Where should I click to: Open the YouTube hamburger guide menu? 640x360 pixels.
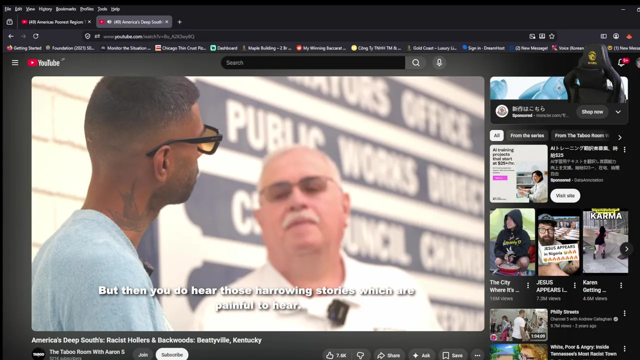tap(15, 62)
